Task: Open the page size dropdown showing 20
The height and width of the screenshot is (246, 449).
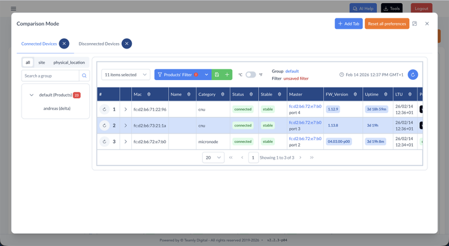Action: point(212,157)
